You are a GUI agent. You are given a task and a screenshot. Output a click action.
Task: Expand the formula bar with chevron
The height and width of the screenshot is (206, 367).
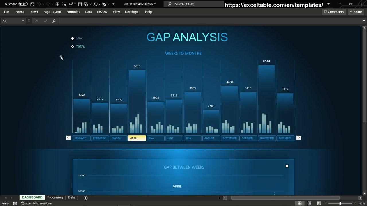[x=364, y=21]
